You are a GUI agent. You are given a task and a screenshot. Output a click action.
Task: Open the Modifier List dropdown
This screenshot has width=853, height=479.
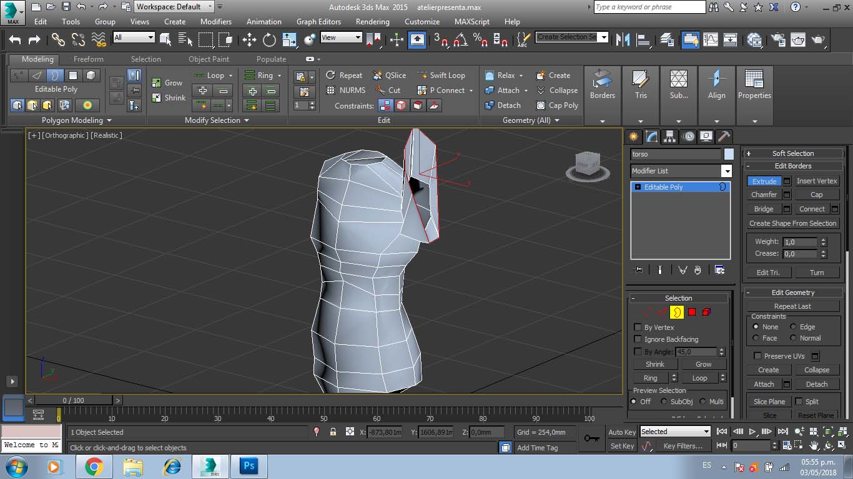pyautogui.click(x=726, y=171)
